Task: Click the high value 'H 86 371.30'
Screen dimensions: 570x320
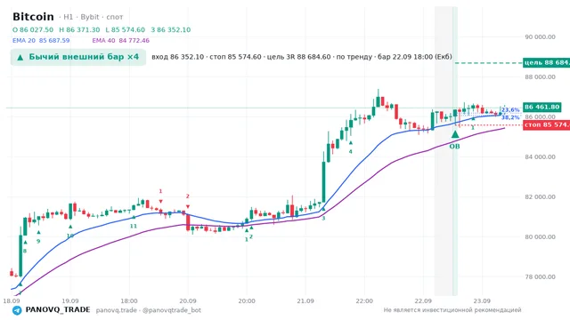Action: 79,29
